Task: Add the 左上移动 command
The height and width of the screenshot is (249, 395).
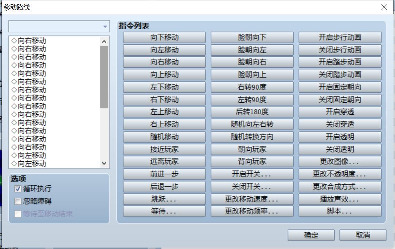Action: point(164,112)
